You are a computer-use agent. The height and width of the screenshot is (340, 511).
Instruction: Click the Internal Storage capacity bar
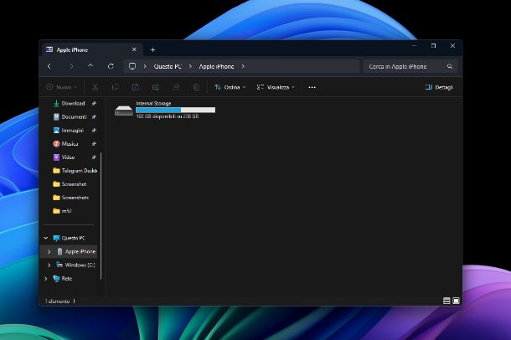pos(176,110)
